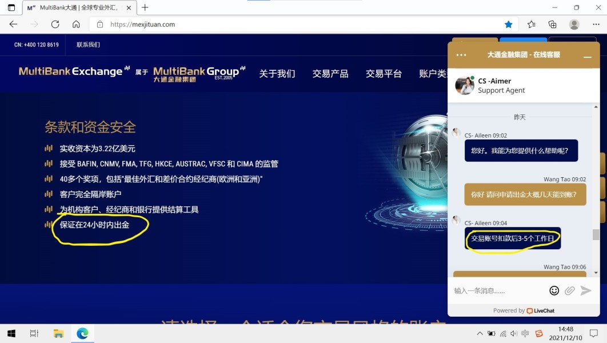Click message 交易账号扣款后3-5个工作日
The width and height of the screenshot is (607, 343).
513,238
